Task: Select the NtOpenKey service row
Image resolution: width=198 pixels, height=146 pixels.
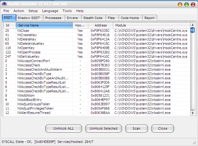Action: [97, 48]
